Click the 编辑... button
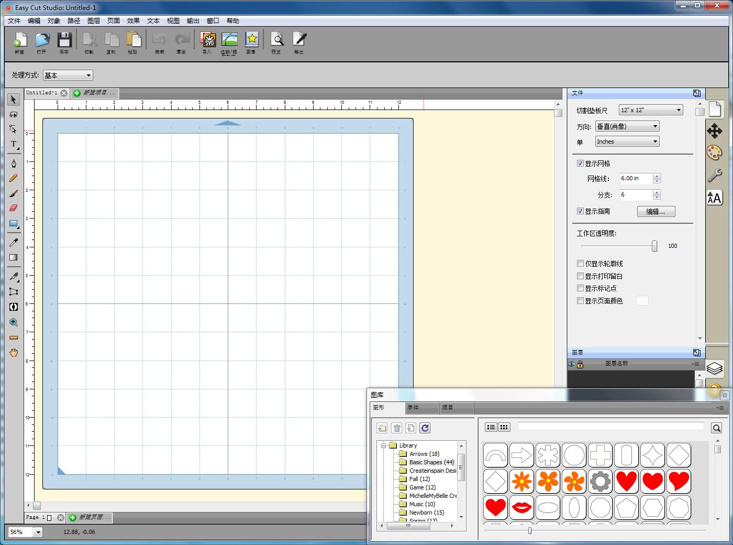This screenshot has width=733, height=545. [656, 212]
